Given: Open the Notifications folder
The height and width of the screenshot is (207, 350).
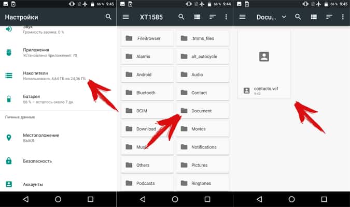Looking at the screenshot, I should [202, 147].
